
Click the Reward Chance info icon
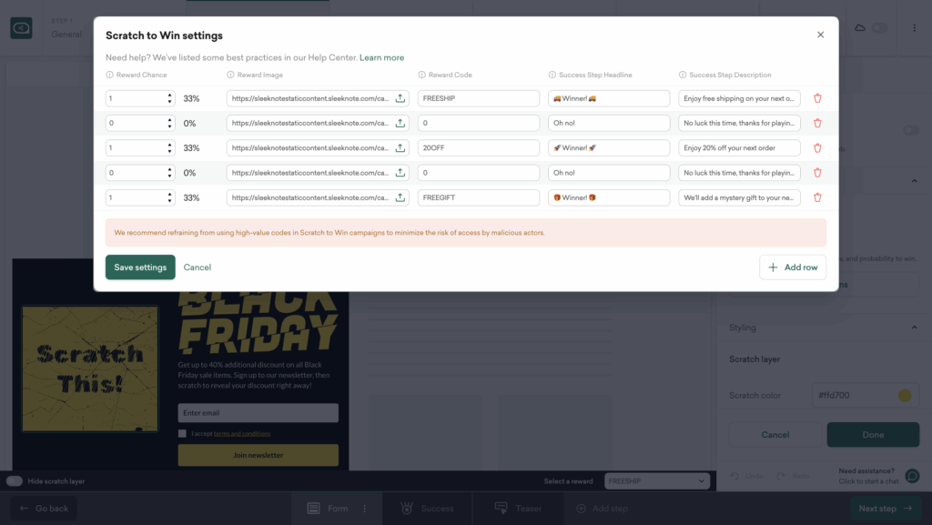110,75
